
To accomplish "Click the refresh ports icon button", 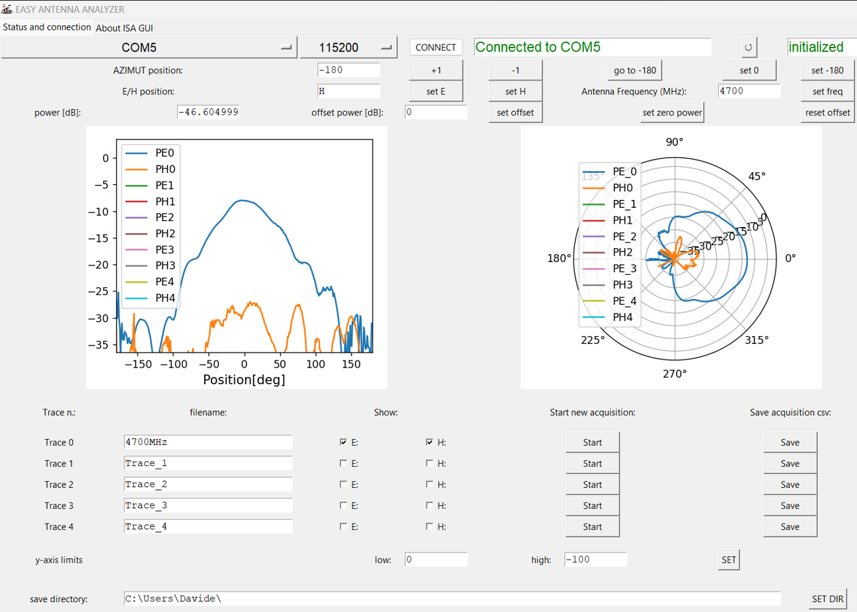I will tap(748, 48).
